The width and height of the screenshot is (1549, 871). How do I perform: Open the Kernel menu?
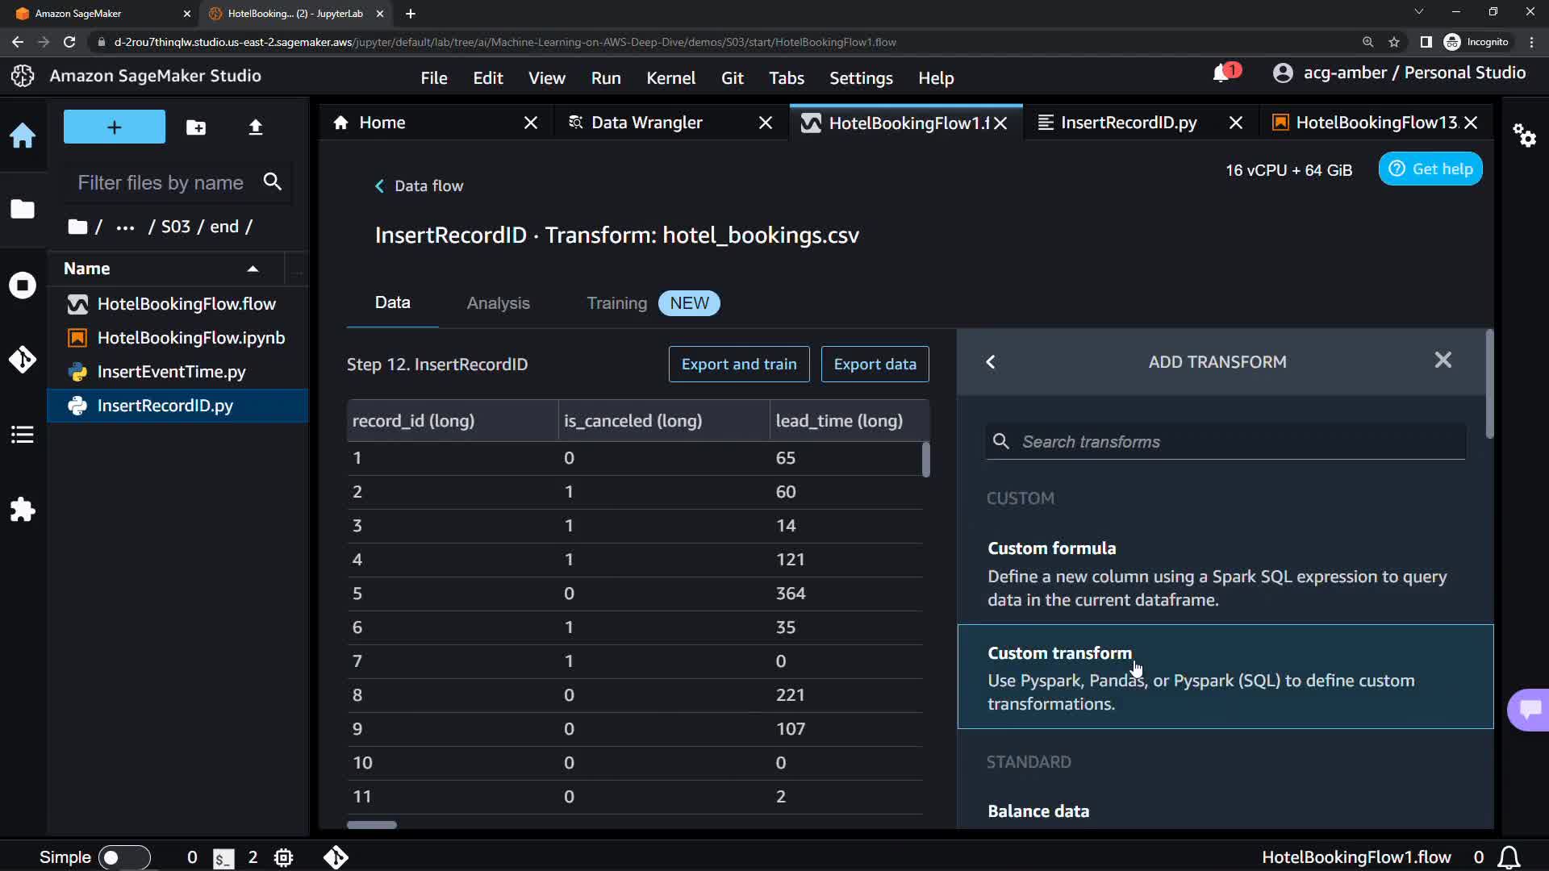[670, 78]
